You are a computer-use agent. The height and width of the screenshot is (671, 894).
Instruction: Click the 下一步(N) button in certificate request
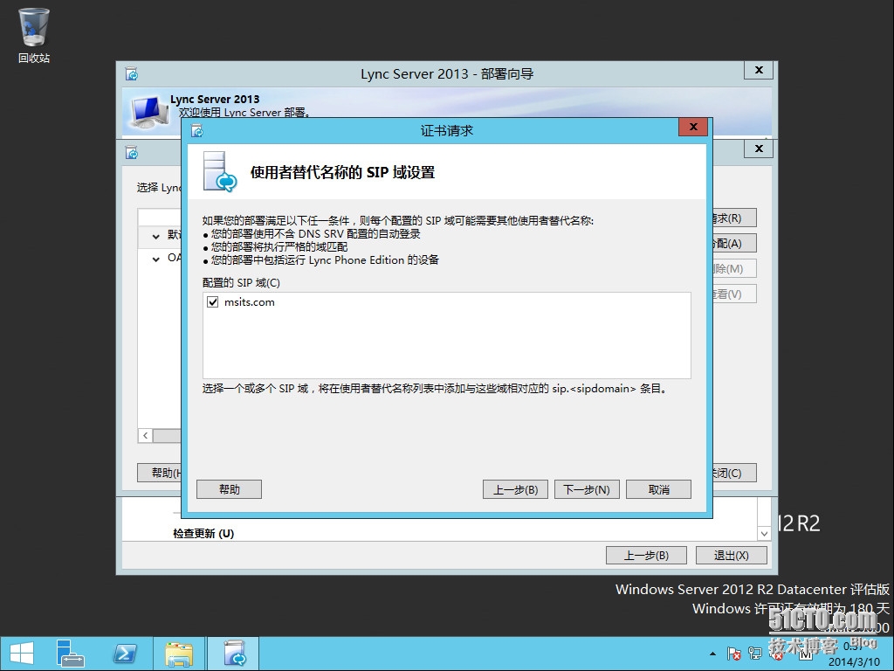tap(587, 489)
